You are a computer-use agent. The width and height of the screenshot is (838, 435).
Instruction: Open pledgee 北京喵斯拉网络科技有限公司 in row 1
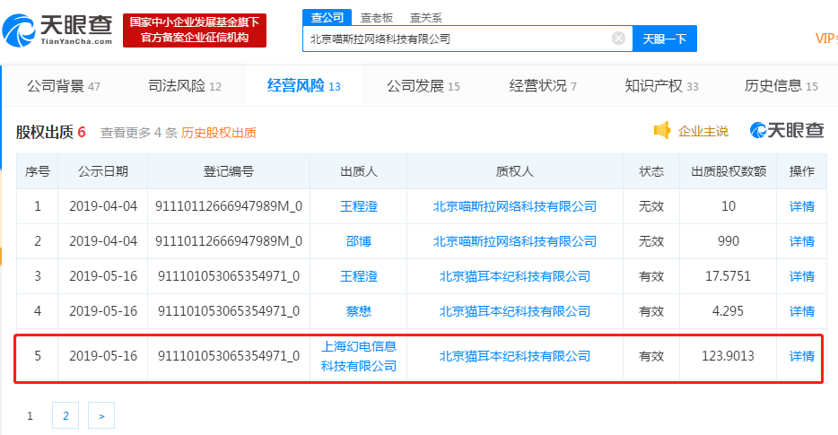pos(515,206)
